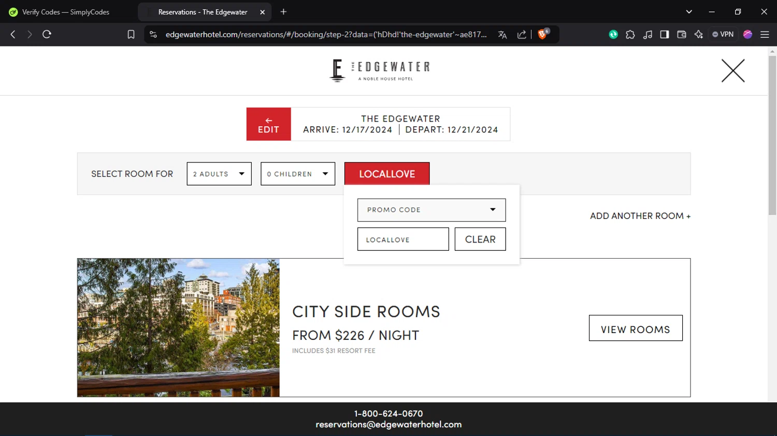
Task: Go forward in browser history
Action: click(30, 35)
